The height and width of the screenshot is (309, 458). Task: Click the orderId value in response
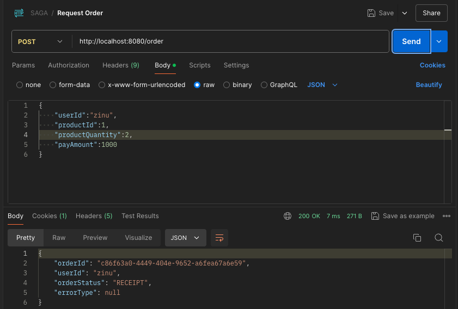tap(172, 263)
